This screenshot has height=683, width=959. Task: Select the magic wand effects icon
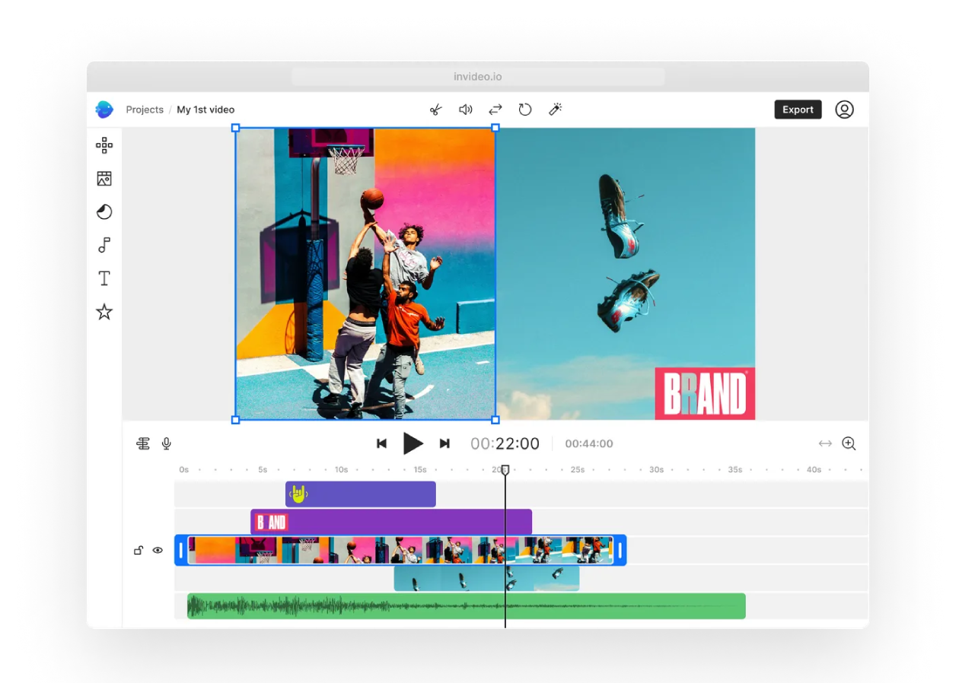coord(556,110)
